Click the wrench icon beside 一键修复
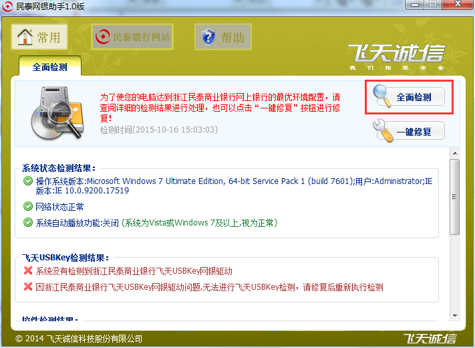Screen dimensions: 475x348 point(383,130)
